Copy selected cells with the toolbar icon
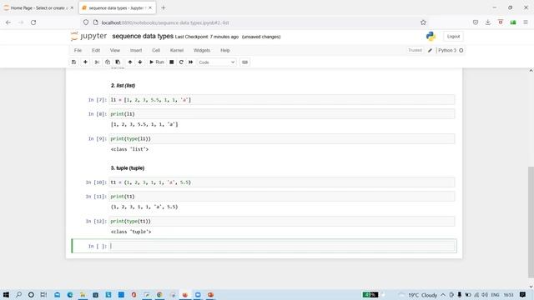Image resolution: width=534 pixels, height=300 pixels. tap(108, 62)
